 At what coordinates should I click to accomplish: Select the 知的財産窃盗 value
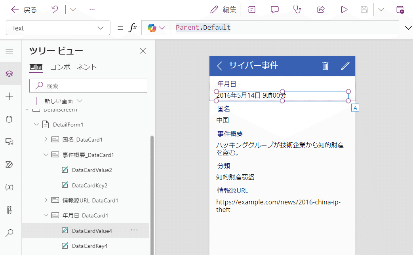click(x=235, y=177)
